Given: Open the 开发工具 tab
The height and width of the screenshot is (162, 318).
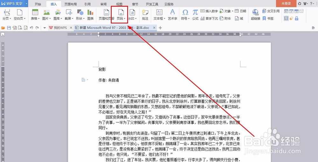Looking at the screenshot, I should click(152, 4).
